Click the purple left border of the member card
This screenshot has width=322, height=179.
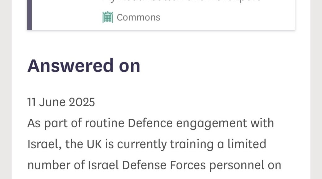click(29, 15)
